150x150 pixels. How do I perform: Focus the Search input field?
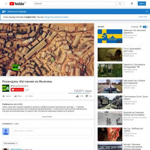(75, 4)
